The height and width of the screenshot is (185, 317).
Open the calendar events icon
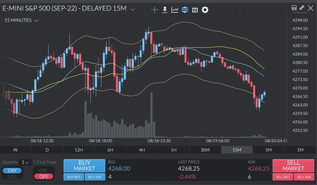click(x=195, y=9)
